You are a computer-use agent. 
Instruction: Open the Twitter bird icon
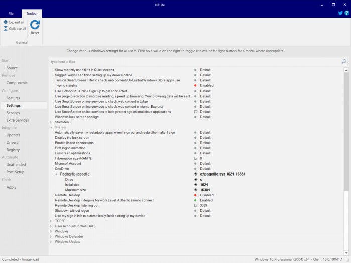[x=340, y=13]
